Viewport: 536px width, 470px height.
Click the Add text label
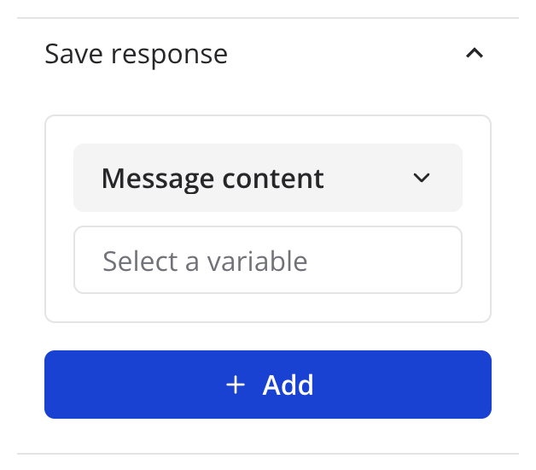point(288,385)
